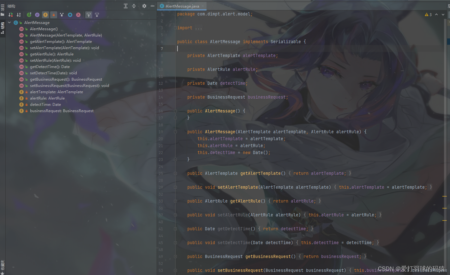Toggle Show Non-Public lock icon
The width and height of the screenshot is (450, 275).
pyautogui.click(x=54, y=15)
